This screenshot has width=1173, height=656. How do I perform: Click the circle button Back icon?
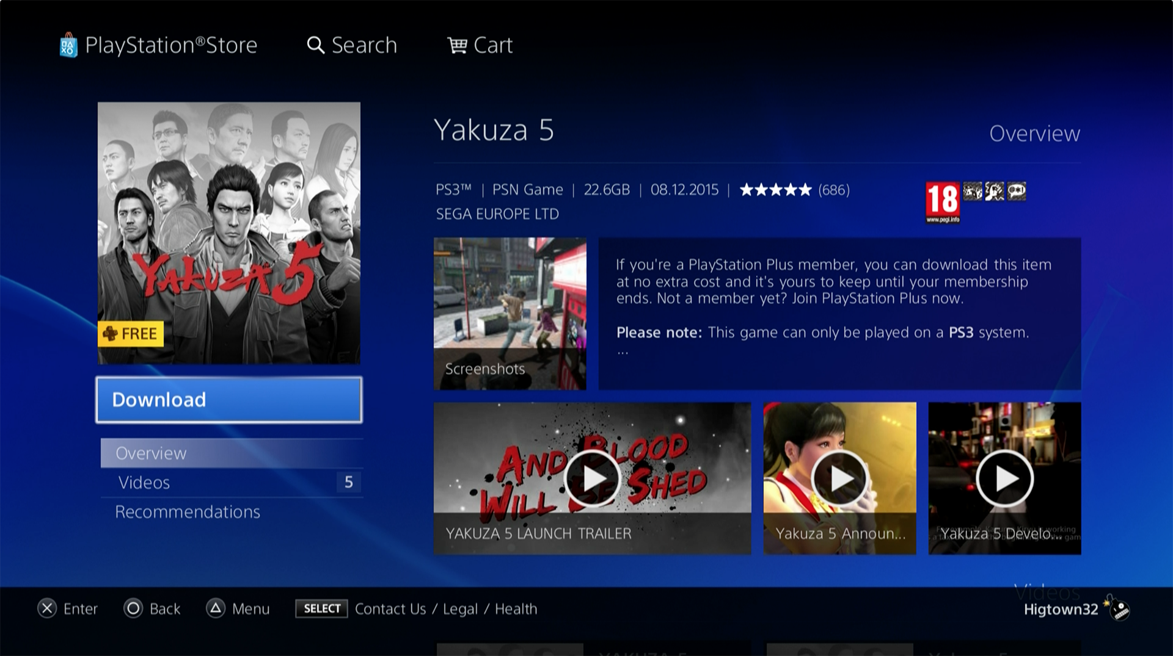coord(133,608)
